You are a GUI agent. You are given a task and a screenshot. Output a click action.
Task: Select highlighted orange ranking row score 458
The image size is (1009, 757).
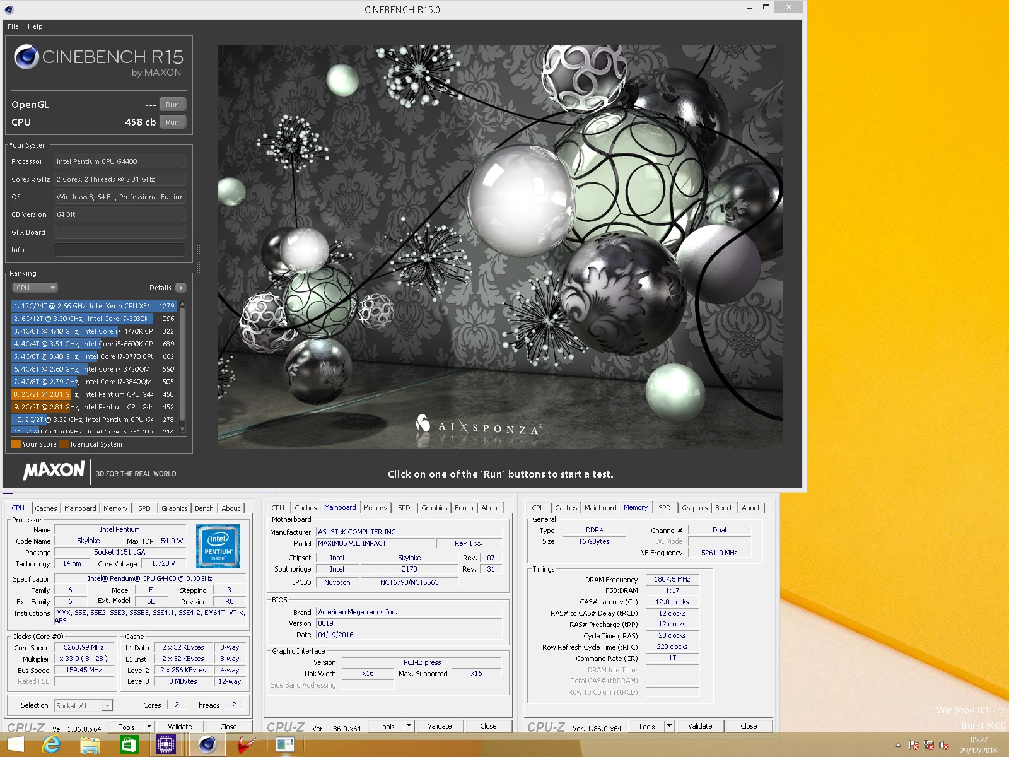[94, 394]
